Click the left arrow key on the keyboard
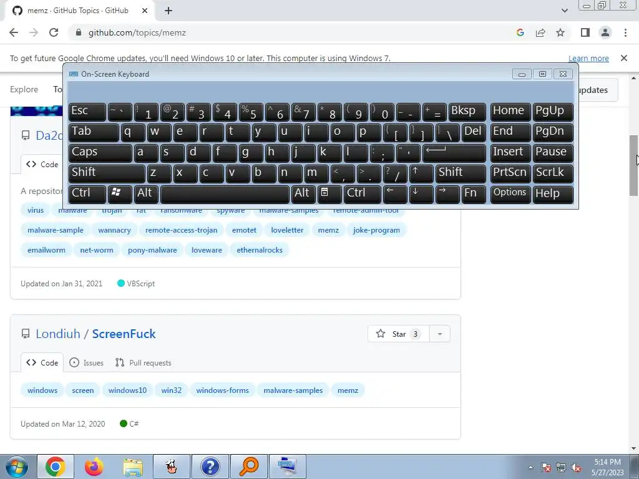Image resolution: width=639 pixels, height=479 pixels. tap(395, 195)
